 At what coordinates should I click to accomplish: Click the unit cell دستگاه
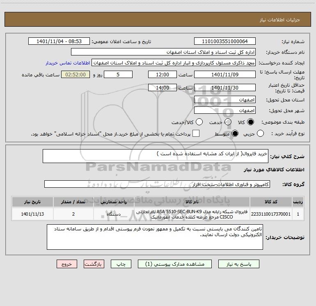114,214
